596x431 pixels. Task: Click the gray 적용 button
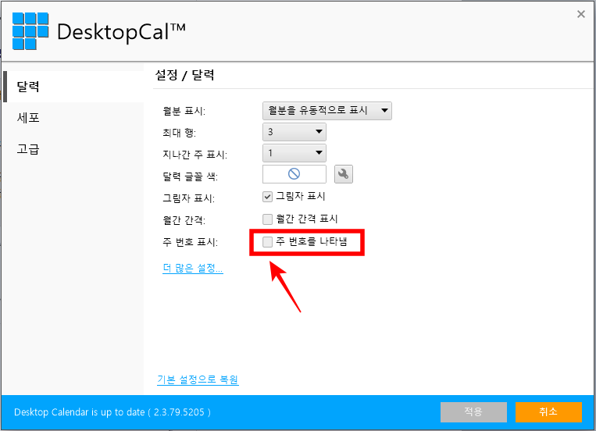click(473, 412)
